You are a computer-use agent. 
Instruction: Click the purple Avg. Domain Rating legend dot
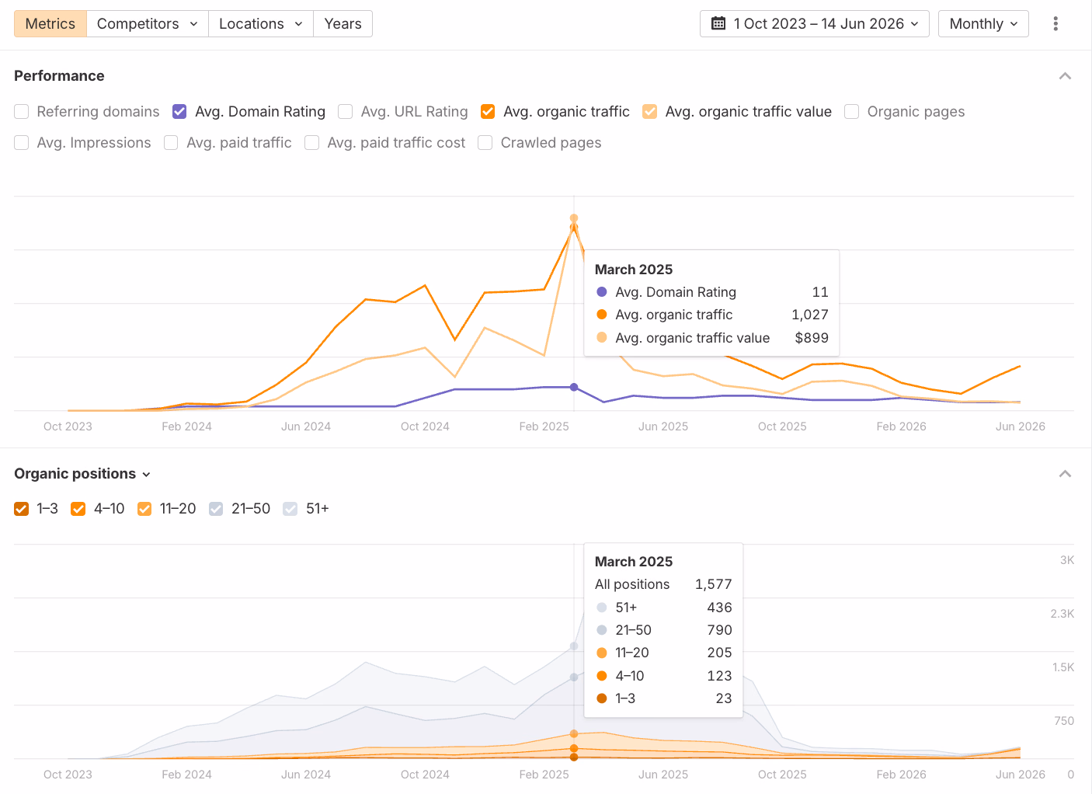coord(602,292)
